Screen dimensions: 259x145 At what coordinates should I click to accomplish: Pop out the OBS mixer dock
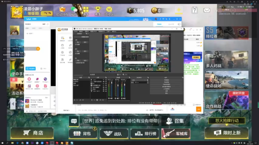[x=129, y=77]
